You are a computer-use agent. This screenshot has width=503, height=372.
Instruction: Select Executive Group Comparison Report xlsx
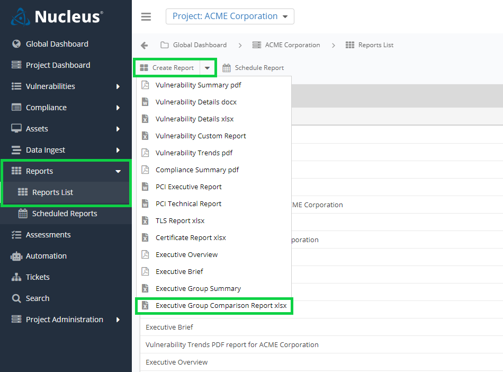pyautogui.click(x=214, y=306)
